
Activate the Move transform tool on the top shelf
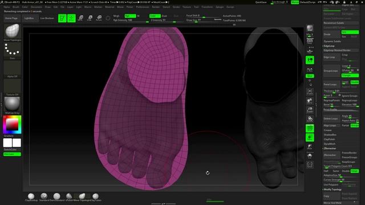pos(81,18)
